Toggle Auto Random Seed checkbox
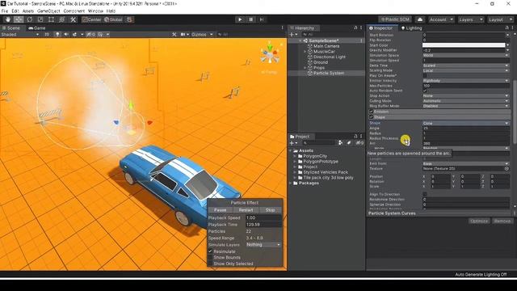Image resolution: width=517 pixels, height=291 pixels. pos(425,91)
